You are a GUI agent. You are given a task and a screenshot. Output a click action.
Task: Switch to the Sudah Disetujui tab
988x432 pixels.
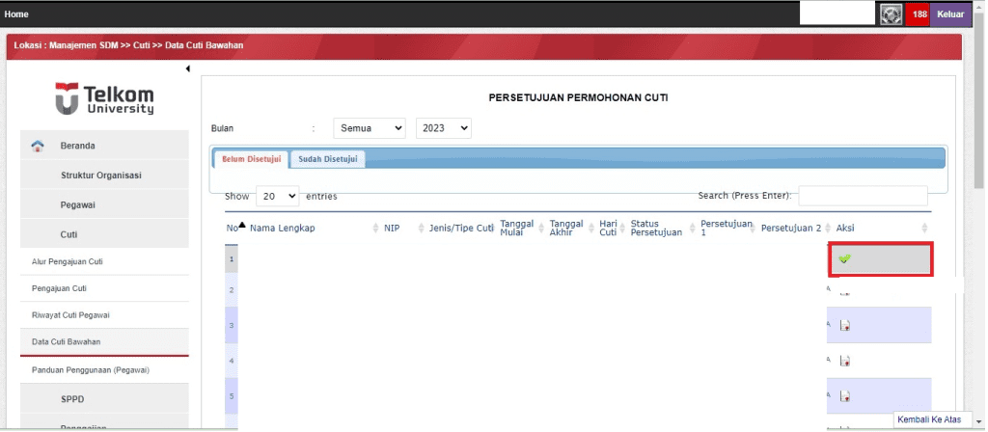[x=328, y=159]
